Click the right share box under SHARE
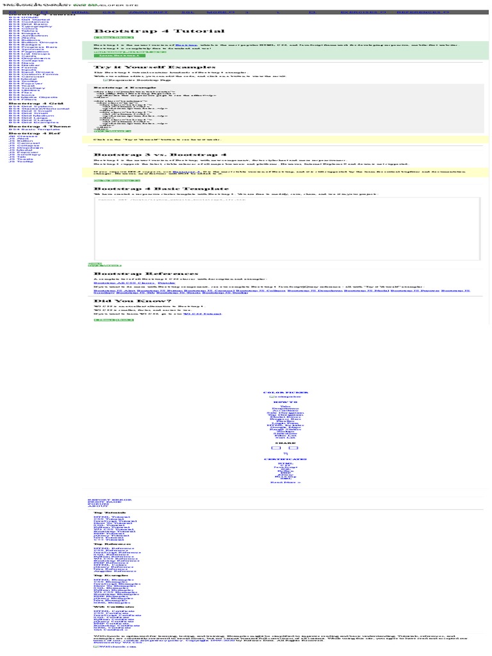 coord(293,448)
